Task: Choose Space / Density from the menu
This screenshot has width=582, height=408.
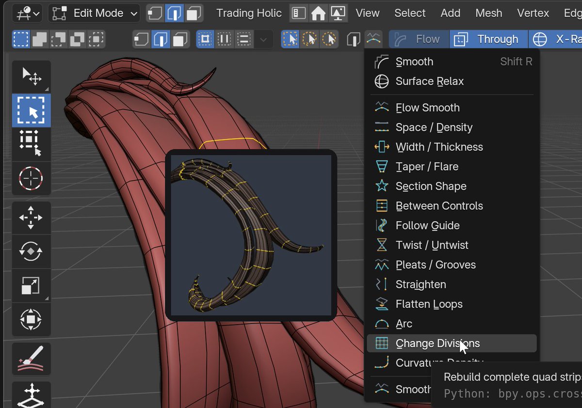Action: (452, 127)
